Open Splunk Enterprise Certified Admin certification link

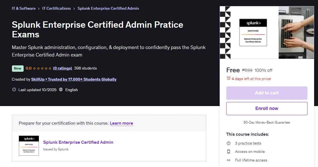(78, 142)
